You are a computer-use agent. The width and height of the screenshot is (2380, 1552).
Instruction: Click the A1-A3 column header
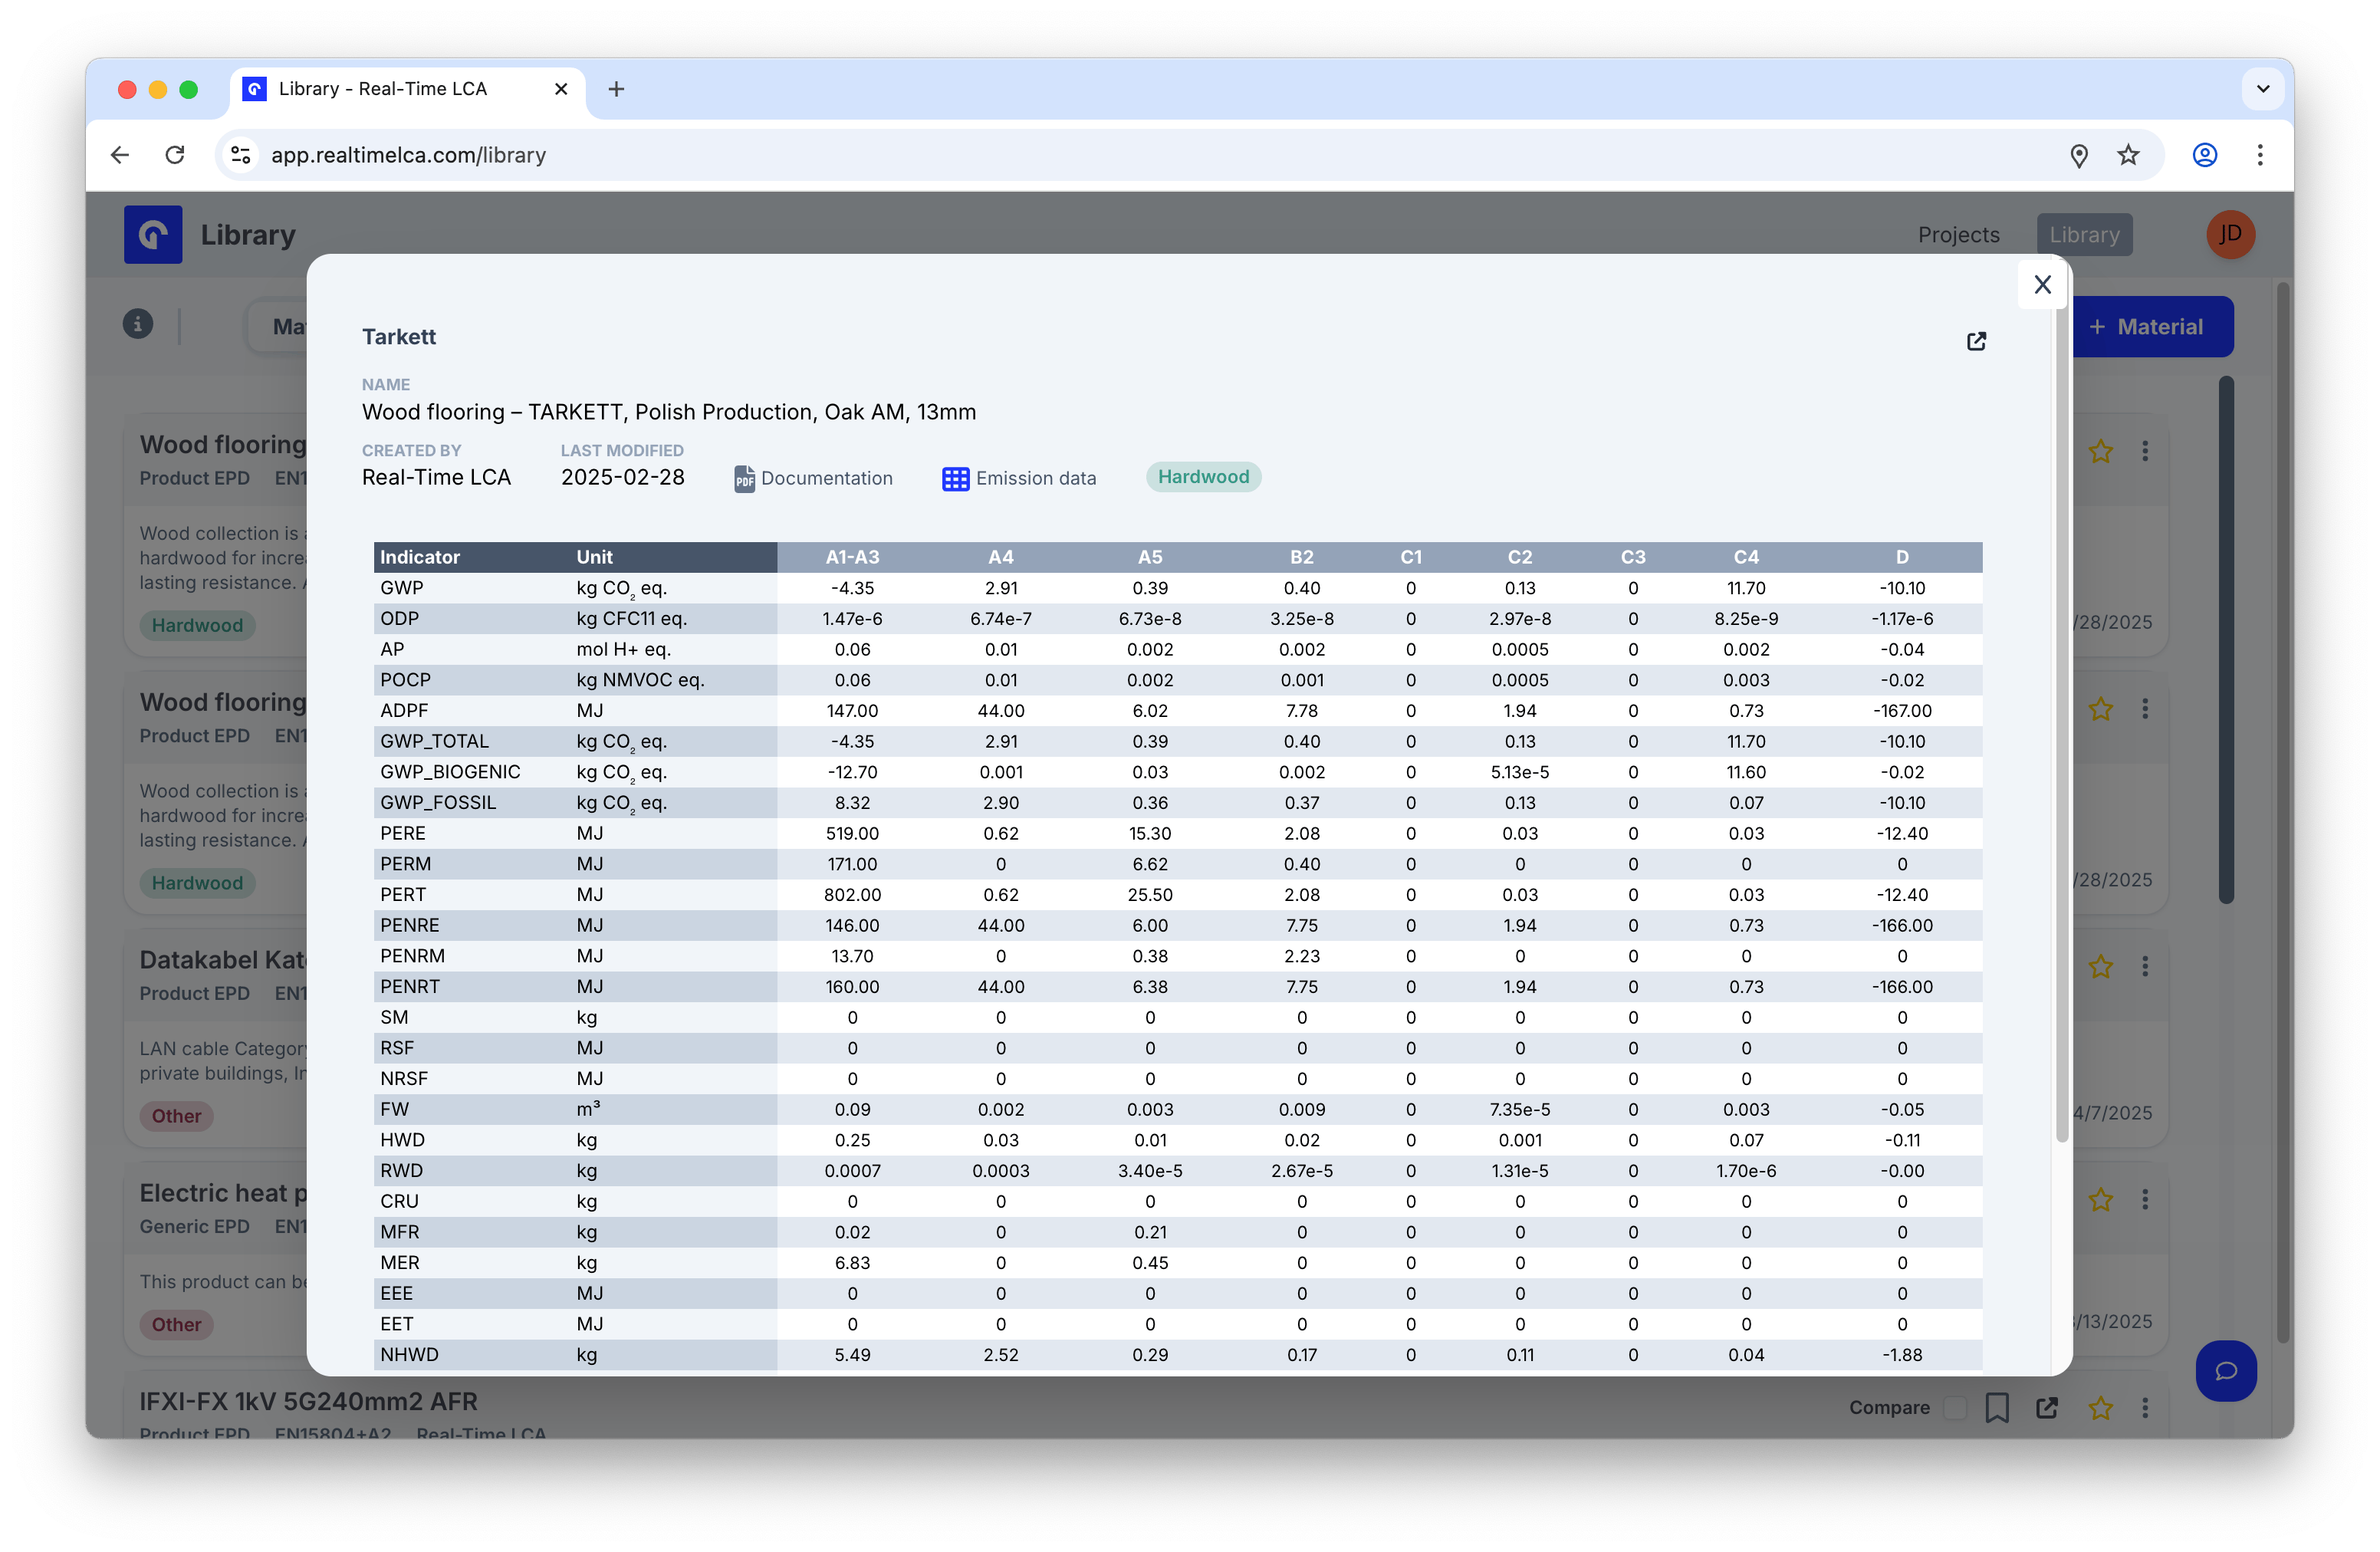[852, 557]
